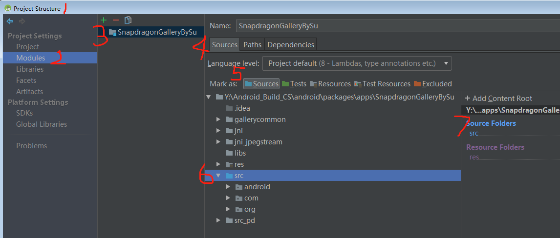Expand the src_pd folder

point(218,220)
